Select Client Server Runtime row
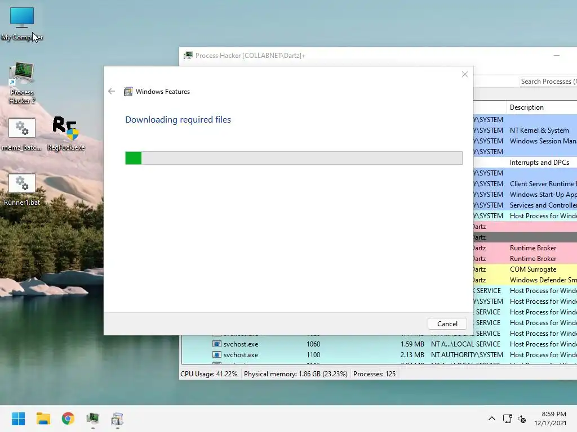This screenshot has width=577, height=432. click(525, 184)
